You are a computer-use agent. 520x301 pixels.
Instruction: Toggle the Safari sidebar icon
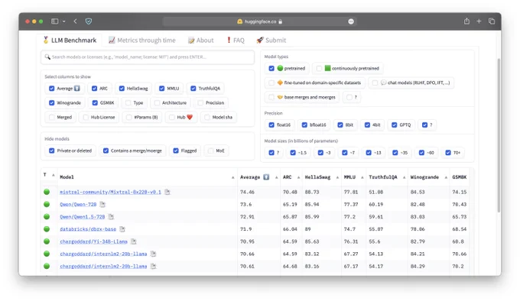[x=55, y=21]
